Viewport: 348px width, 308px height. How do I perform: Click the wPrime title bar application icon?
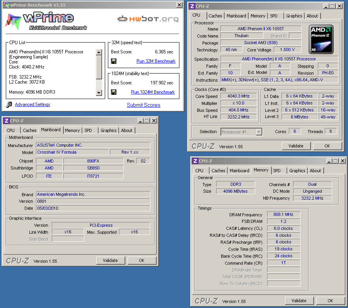[7, 5]
